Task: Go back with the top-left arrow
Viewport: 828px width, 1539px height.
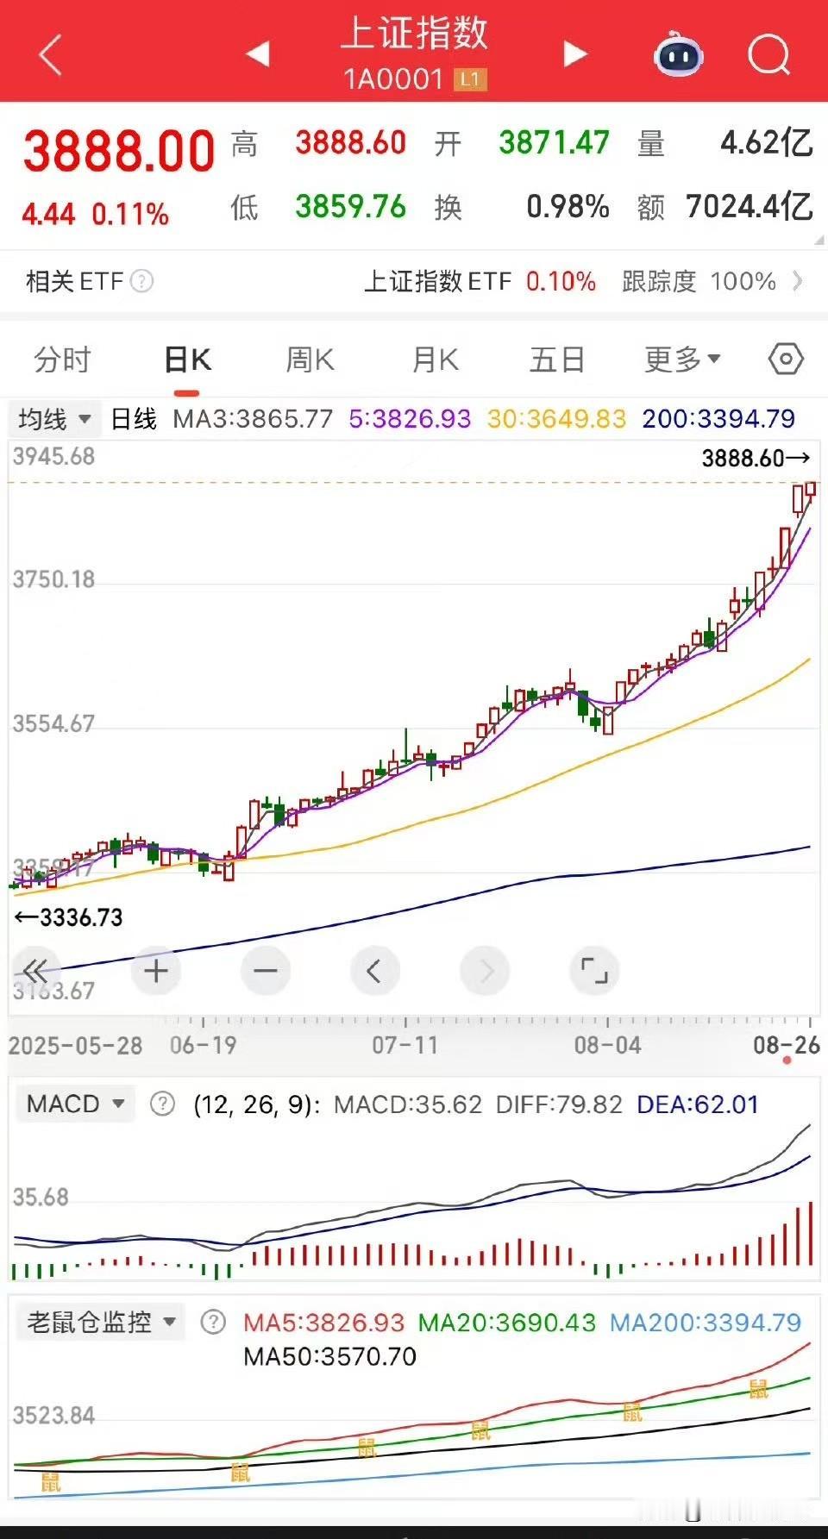Action: click(51, 55)
